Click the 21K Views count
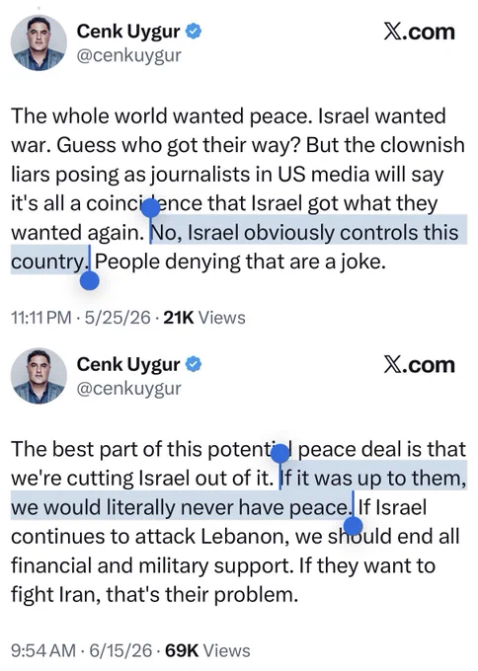This screenshot has width=478, height=671. coord(204,318)
